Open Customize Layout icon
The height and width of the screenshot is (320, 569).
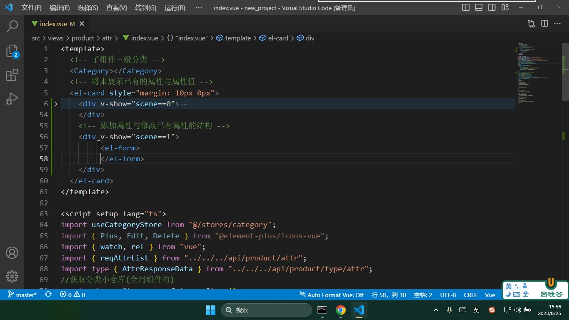[x=505, y=7]
